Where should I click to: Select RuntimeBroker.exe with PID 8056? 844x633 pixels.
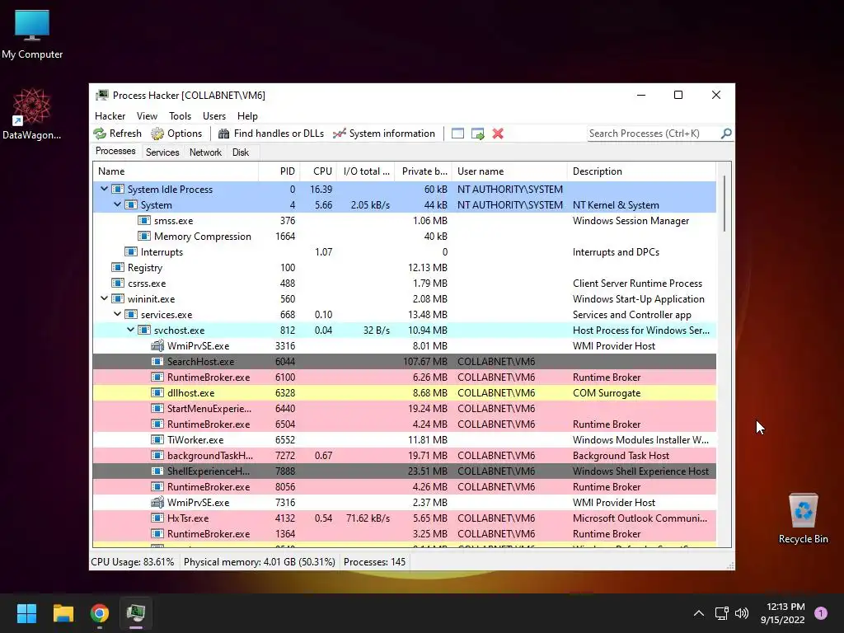click(404, 486)
